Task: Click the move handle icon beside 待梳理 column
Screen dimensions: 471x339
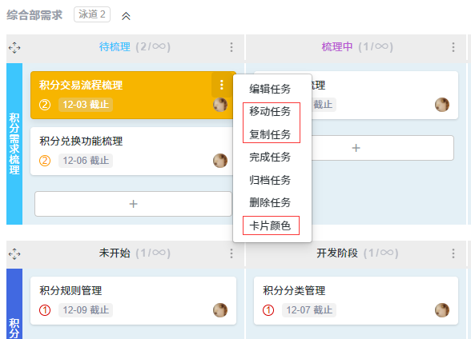Action: (14, 47)
